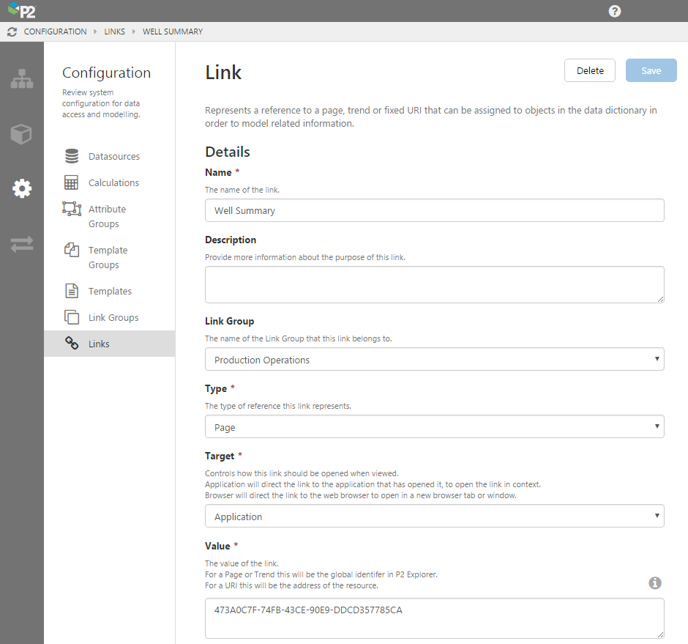Screen dimensions: 688x644
Task: Open Calculations in Configuration menu
Action: point(113,182)
